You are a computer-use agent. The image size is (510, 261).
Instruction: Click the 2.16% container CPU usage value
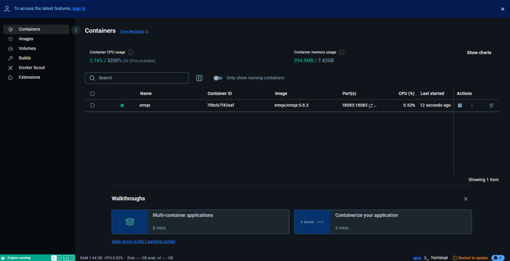[96, 61]
